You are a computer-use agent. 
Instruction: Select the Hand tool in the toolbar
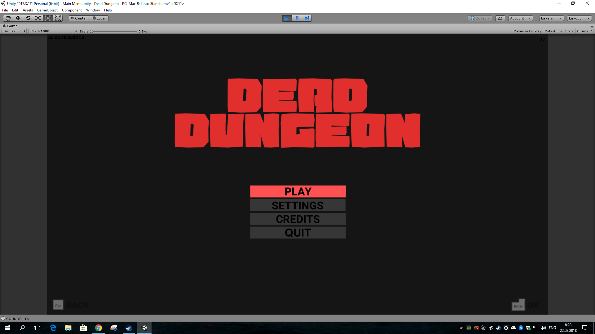click(8, 18)
